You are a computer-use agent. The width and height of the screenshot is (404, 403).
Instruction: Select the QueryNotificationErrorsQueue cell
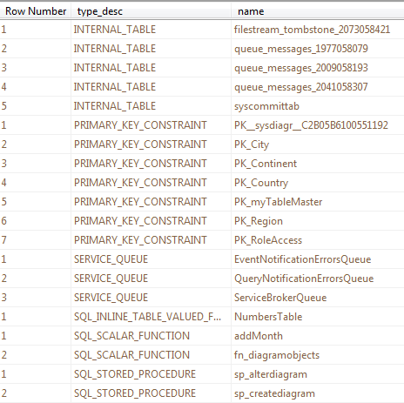(x=318, y=279)
